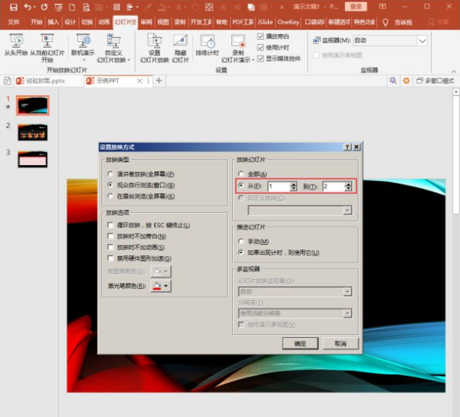460x417 pixels.
Task: Select slide 2 thumbnail in slide panel
Action: 33,132
